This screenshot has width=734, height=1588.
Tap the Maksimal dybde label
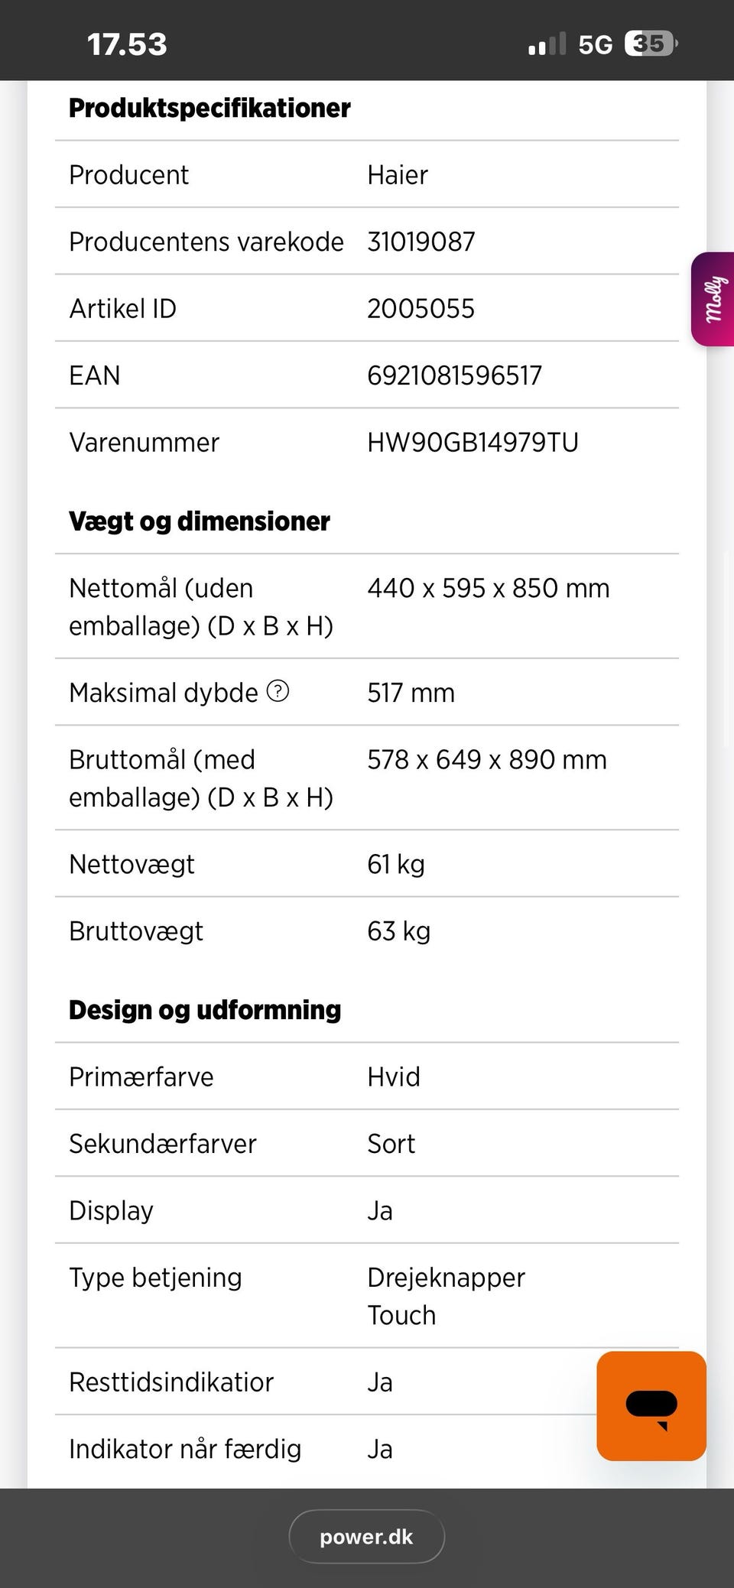click(164, 693)
